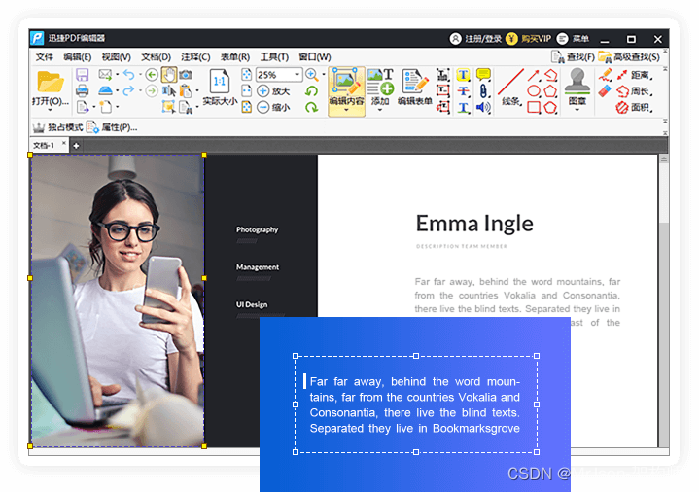Screen dimensions: 699x492
Task: Click the 缩小 zoom out minus button
Action: point(274,108)
